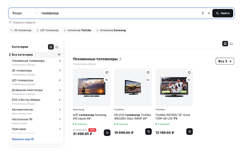Add Toshiba 40E220U TV to cart
This screenshot has width=251, height=156.
[148, 132]
